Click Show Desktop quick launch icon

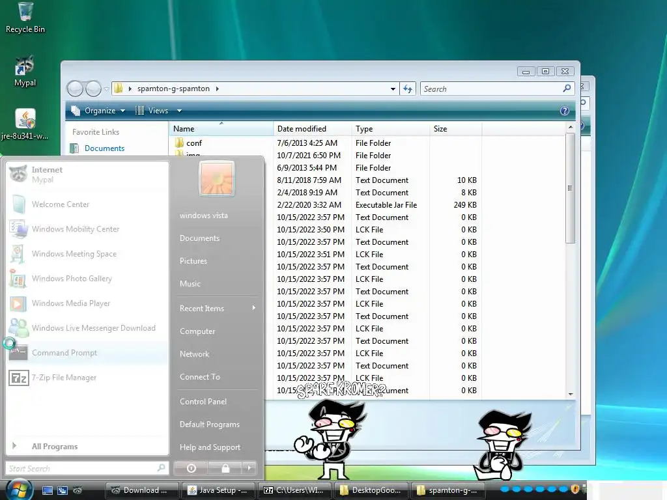point(47,490)
